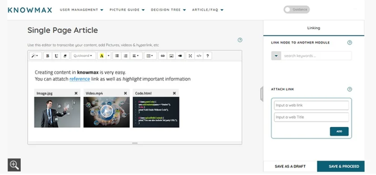Toggle the Guidance switch
Viewport: 376px width, 175px height.
[296, 10]
